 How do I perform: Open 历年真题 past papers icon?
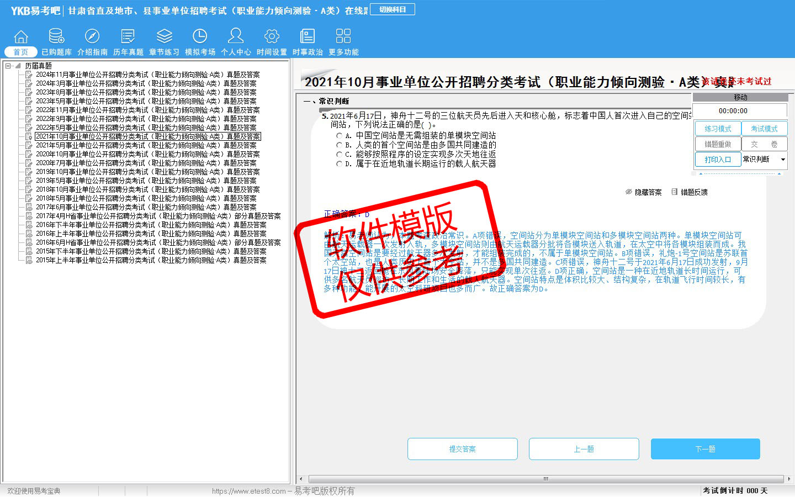(128, 37)
